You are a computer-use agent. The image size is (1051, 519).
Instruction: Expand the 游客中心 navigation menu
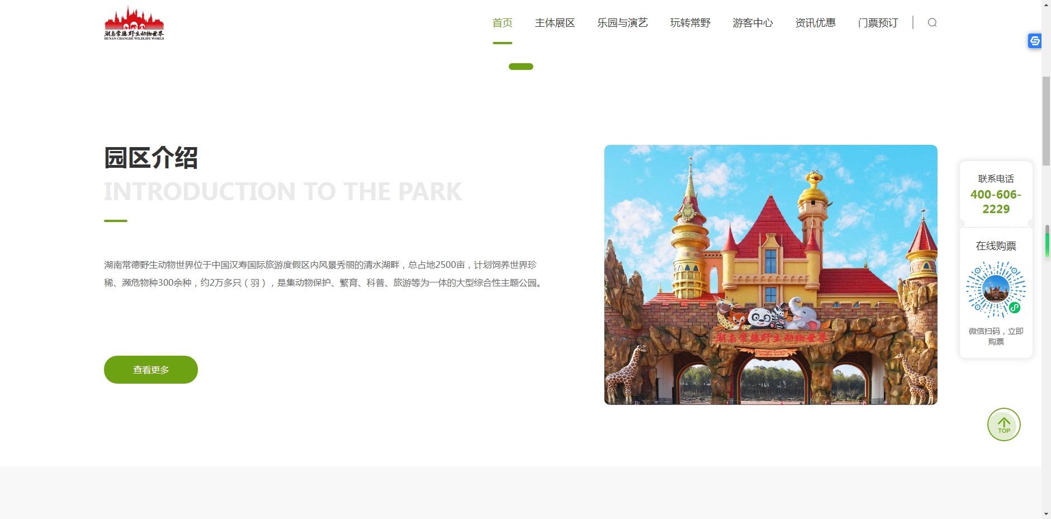(752, 23)
